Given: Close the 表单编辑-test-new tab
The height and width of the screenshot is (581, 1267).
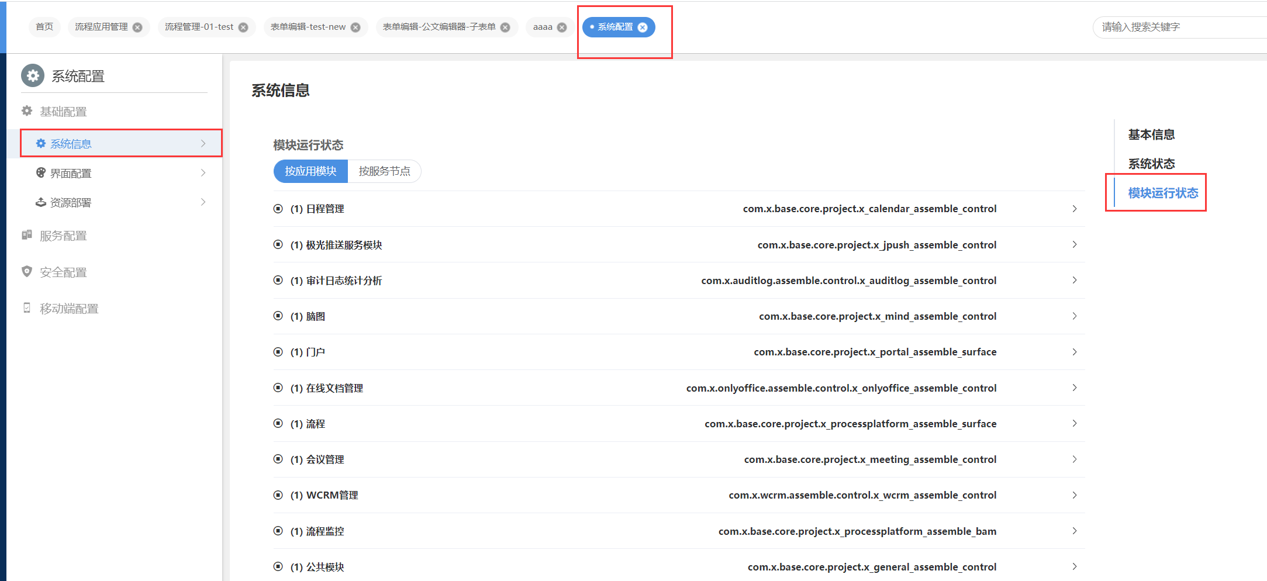Looking at the screenshot, I should 355,27.
